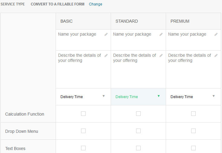The height and width of the screenshot is (153, 222).
Task: Click pencil icon beside Premium package name
Action: click(x=216, y=34)
